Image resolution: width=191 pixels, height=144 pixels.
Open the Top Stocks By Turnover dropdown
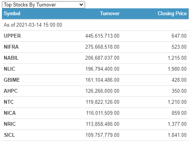pyautogui.click(x=43, y=5)
